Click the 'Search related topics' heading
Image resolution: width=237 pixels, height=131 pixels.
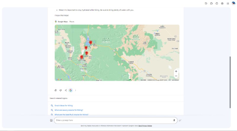58,98
